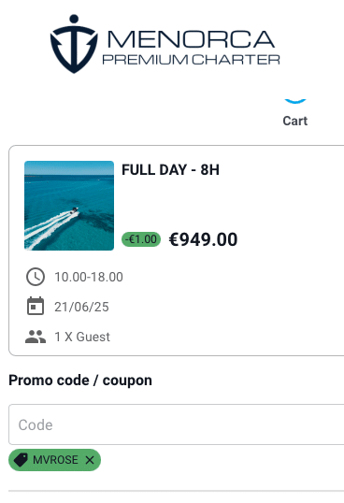Click the Promo code / coupon heading
This screenshot has height=503, width=344.
(x=80, y=381)
